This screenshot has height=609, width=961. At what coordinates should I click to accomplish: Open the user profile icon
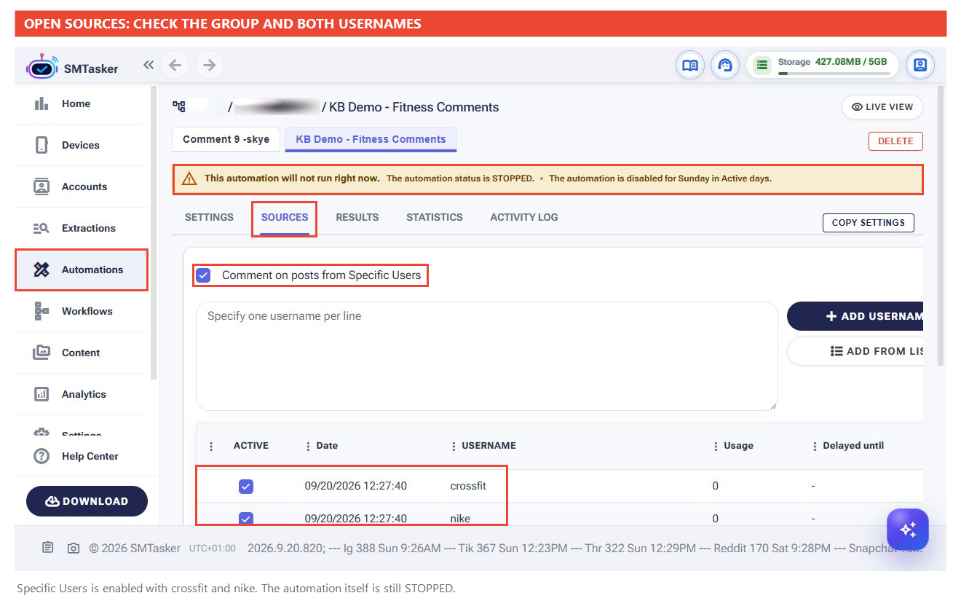920,66
